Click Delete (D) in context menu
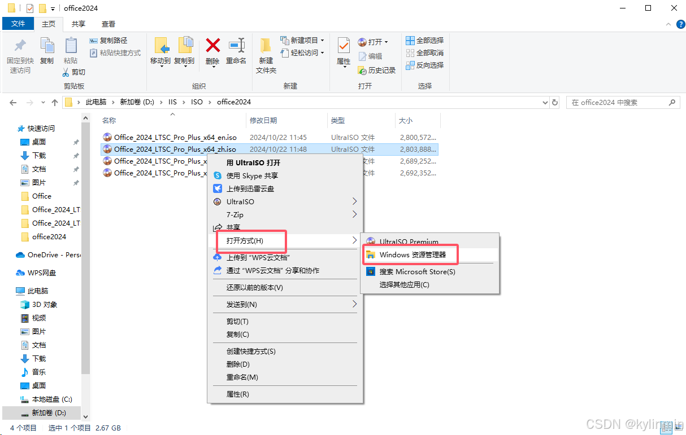Screen dimensions: 686x435 pos(285,364)
